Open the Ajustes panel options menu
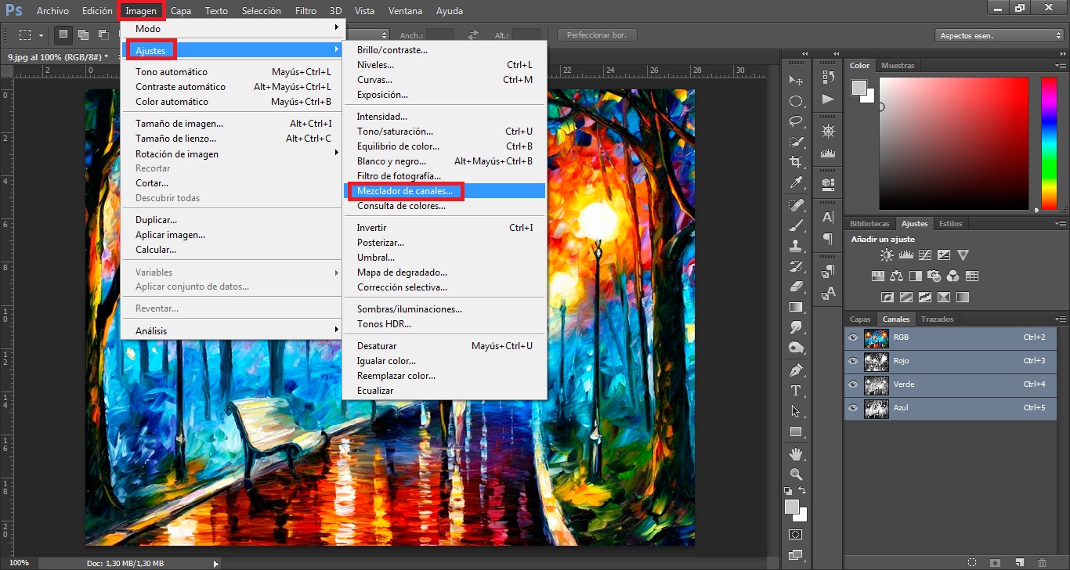The image size is (1070, 570). pos(1061,224)
